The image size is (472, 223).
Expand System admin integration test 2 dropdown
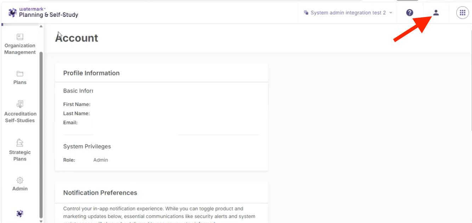pos(348,13)
